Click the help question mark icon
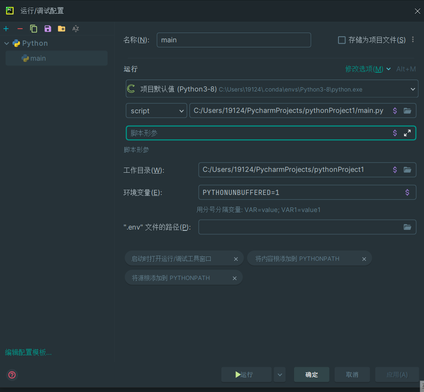The height and width of the screenshot is (392, 424). tap(12, 375)
